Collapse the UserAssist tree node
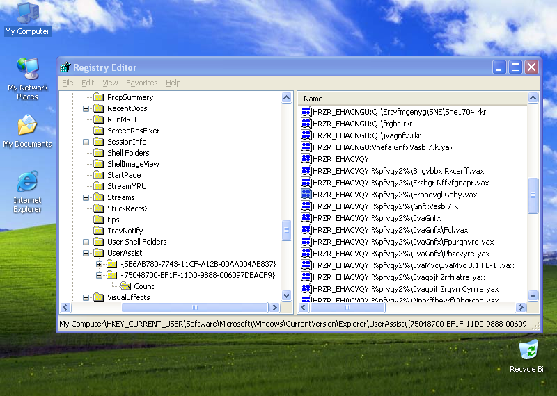 coord(86,253)
